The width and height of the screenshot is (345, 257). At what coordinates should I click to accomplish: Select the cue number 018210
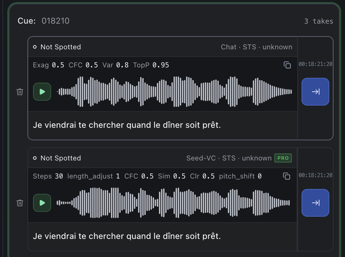(55, 21)
